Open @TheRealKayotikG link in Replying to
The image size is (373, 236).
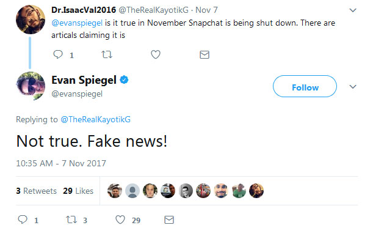pos(96,119)
